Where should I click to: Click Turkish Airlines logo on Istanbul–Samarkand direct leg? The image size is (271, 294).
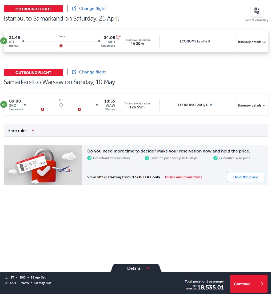pos(61,46)
